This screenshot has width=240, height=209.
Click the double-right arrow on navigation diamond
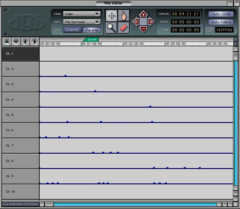(x=151, y=22)
